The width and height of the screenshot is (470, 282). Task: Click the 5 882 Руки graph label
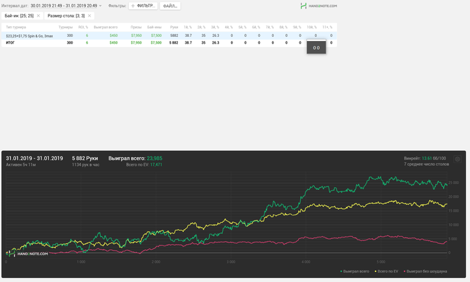click(85, 158)
